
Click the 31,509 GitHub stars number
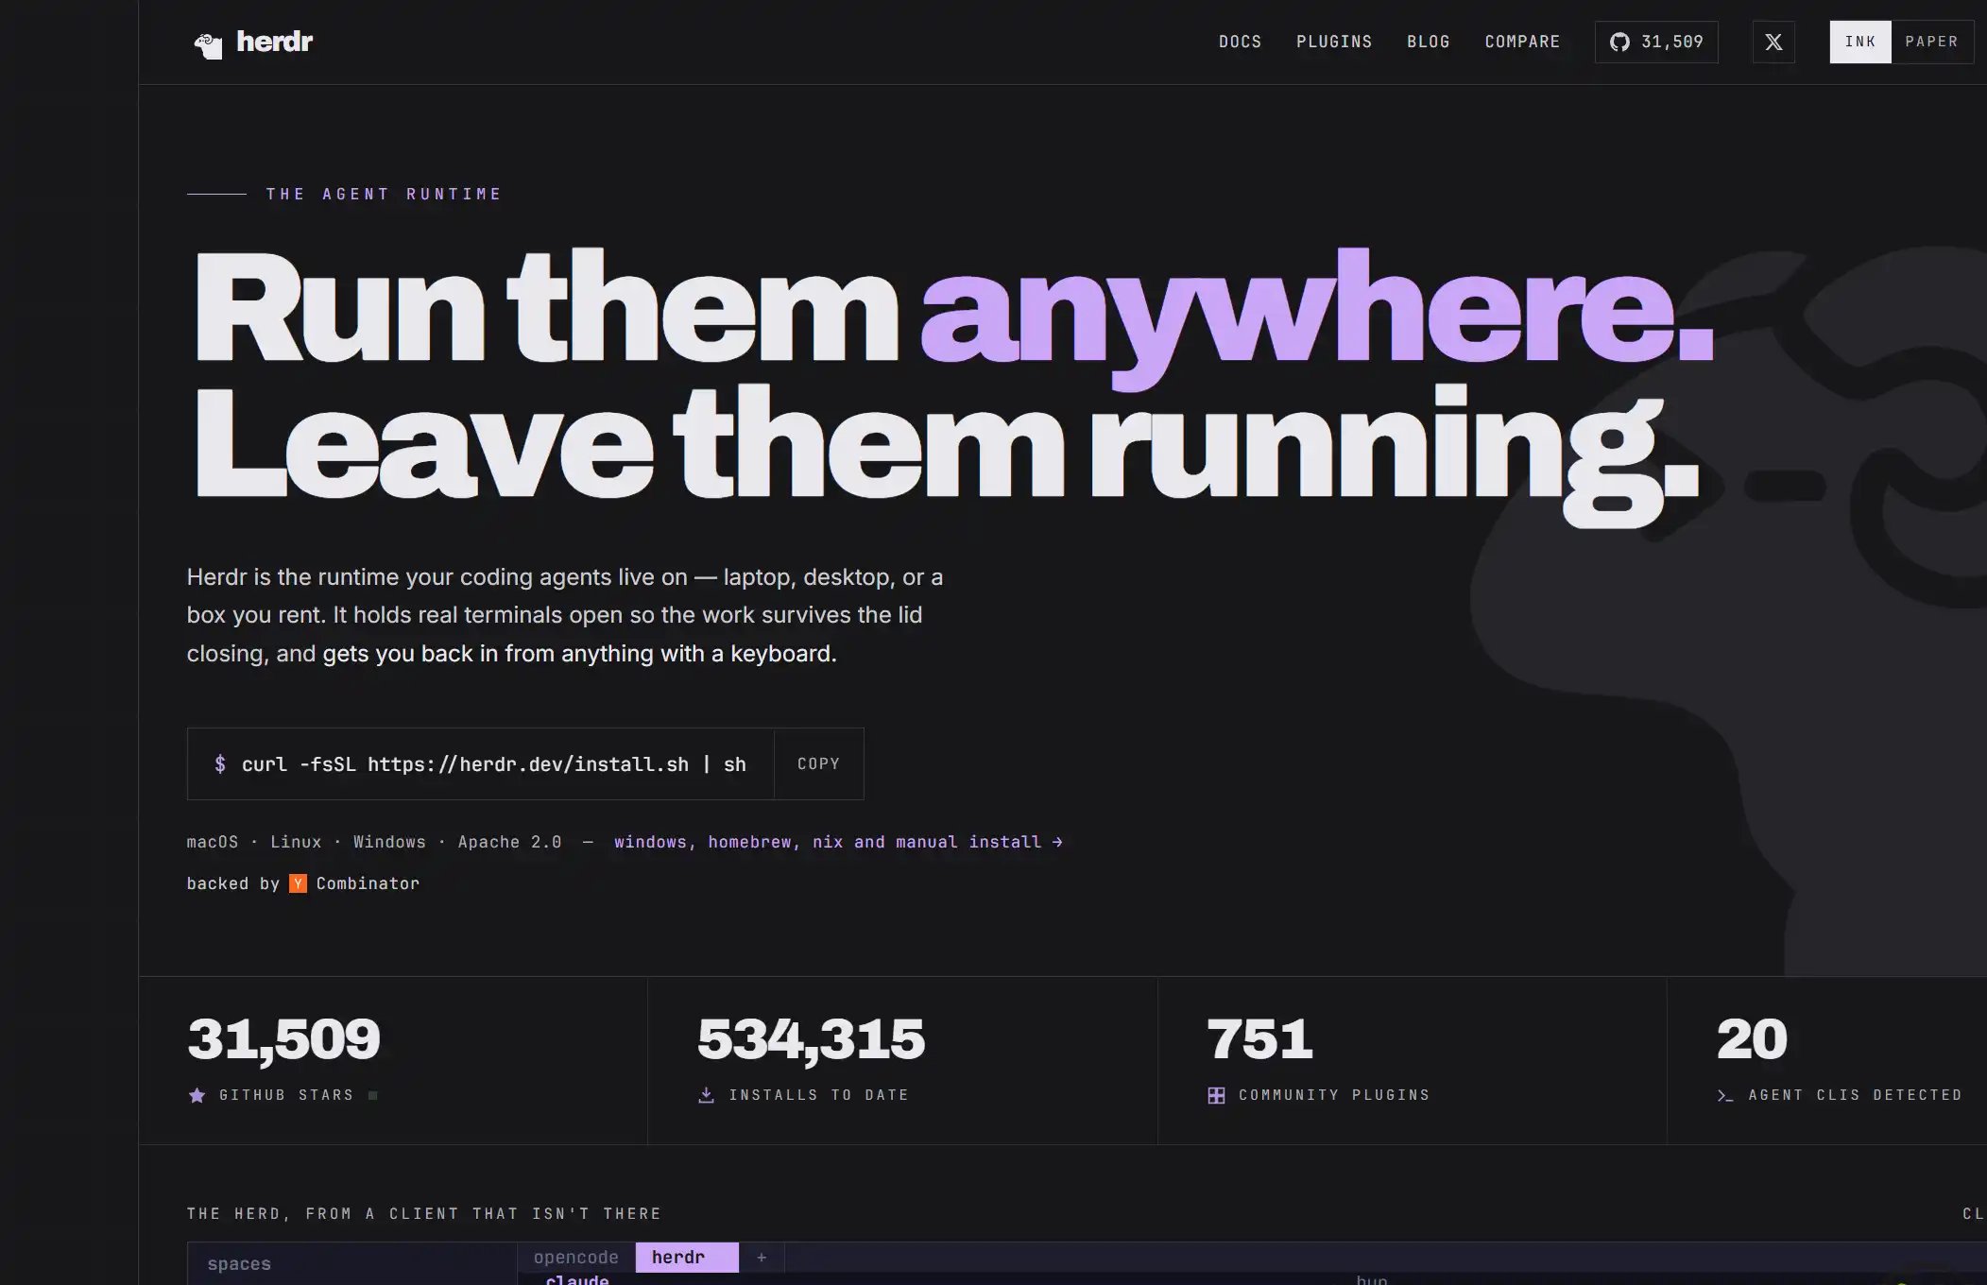click(283, 1039)
